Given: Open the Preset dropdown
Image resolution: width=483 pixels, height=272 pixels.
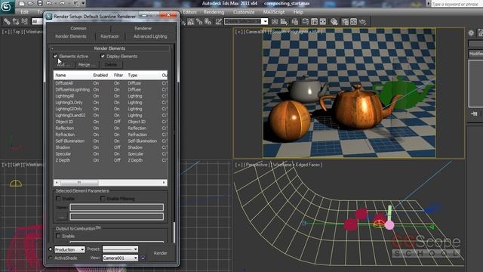Looking at the screenshot, I should 120,249.
